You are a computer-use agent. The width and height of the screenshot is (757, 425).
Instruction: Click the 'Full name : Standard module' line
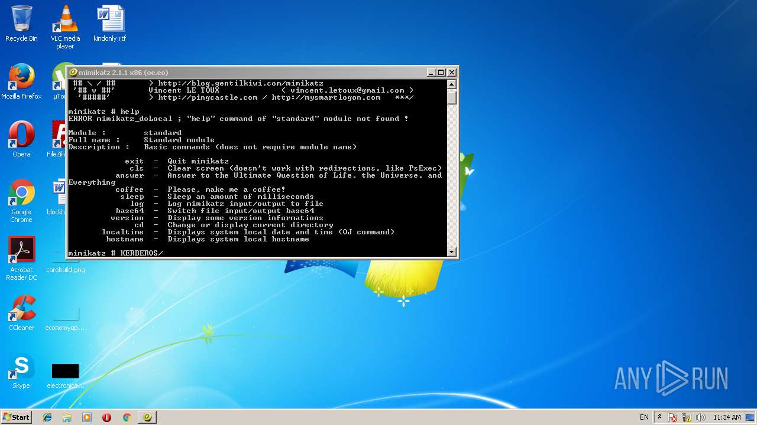coord(141,140)
